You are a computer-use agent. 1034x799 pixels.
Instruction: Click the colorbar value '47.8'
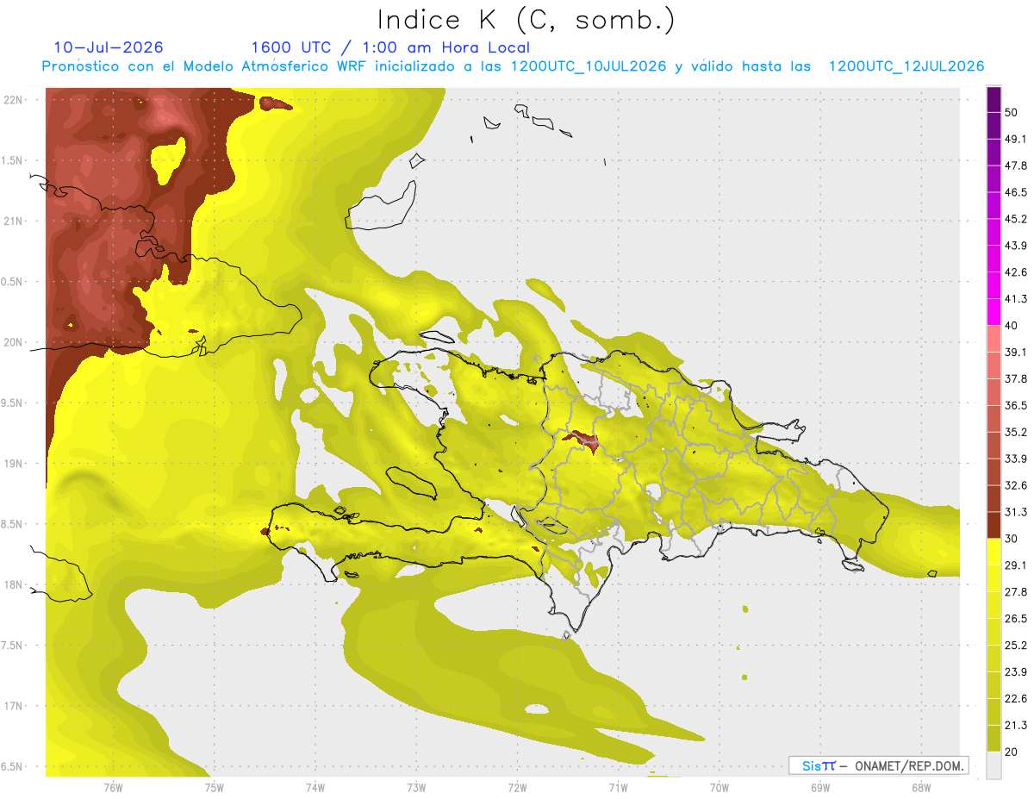[1016, 165]
